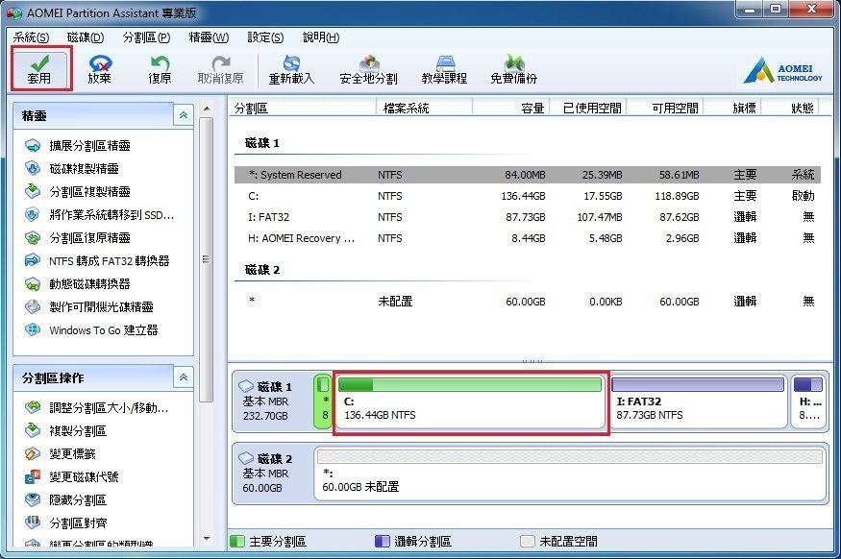The height and width of the screenshot is (559, 841).
Task: Sort by the 容量 column header
Action: [510, 108]
